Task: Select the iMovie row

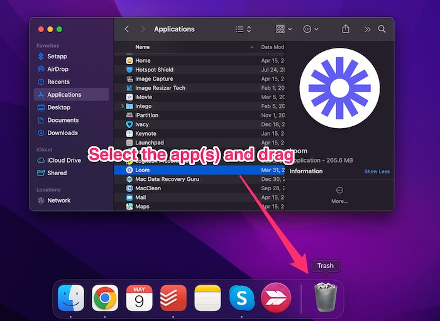Action: coord(199,97)
